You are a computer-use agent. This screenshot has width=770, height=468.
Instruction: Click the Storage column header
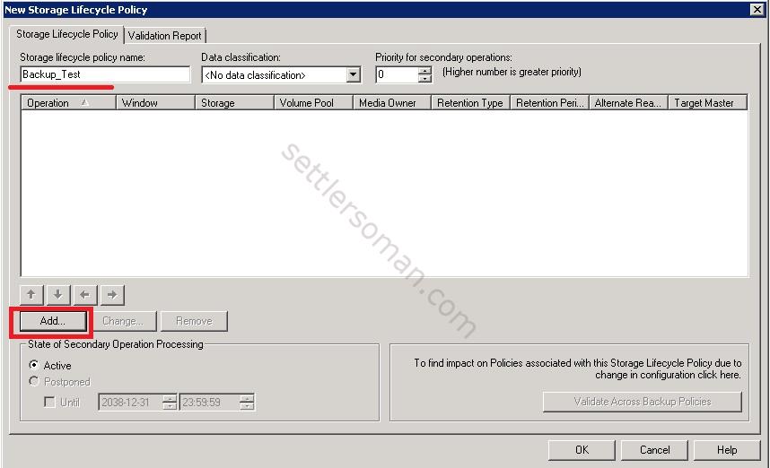point(235,103)
